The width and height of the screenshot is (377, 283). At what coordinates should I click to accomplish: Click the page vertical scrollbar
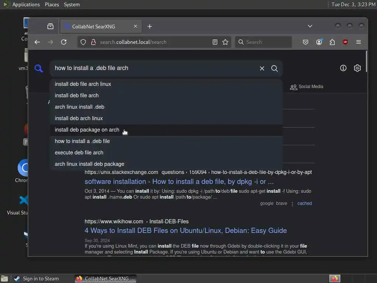(366, 62)
